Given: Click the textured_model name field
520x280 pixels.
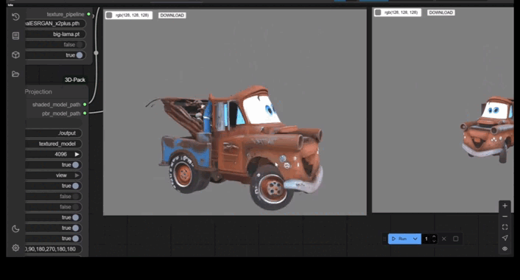Looking at the screenshot, I should (53, 144).
